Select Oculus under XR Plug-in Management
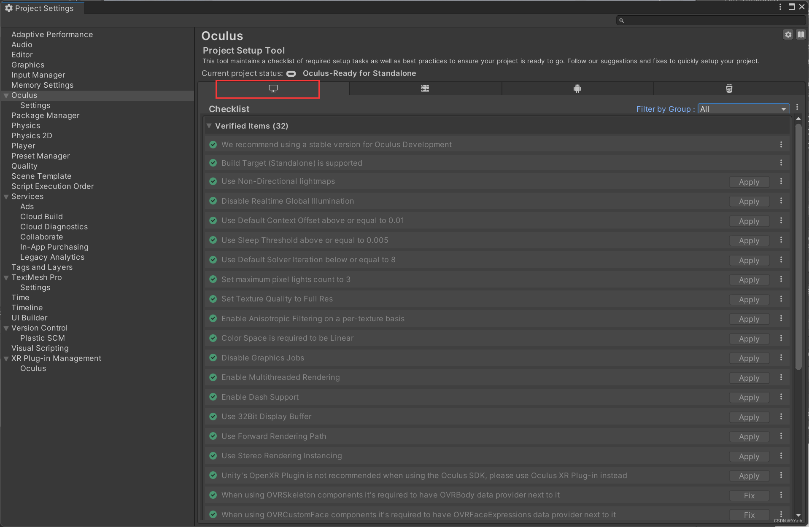Image resolution: width=809 pixels, height=527 pixels. (33, 368)
